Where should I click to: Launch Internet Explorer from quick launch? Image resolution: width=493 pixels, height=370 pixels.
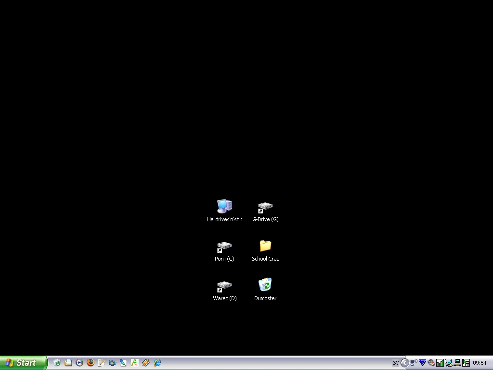click(157, 363)
